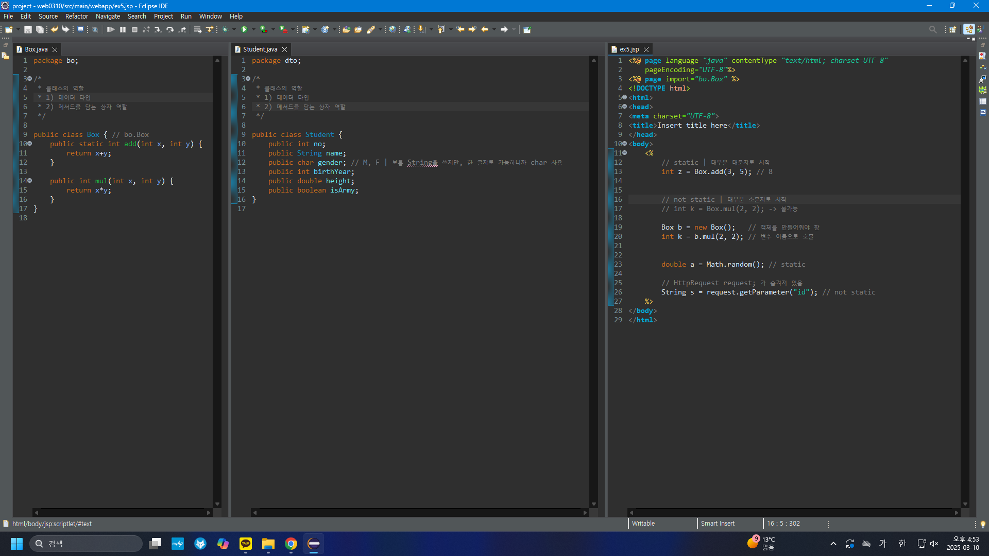Screen dimensions: 989x556
Task: Collapse the body tag fold in ex5.jsp
Action: 624,144
